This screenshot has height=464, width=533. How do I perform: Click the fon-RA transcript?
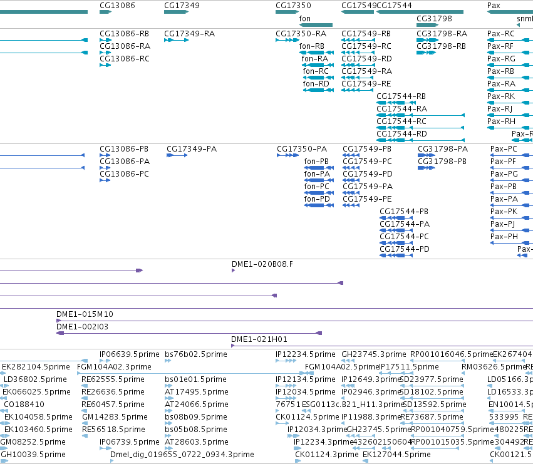(x=315, y=59)
